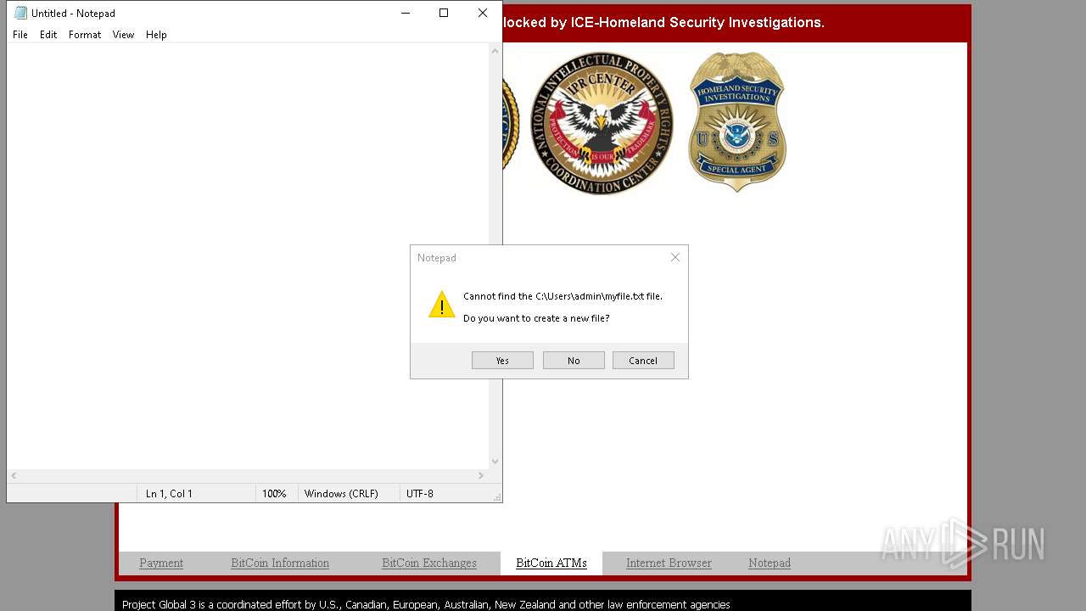The image size is (1086, 611).
Task: Click the Notepad scrollbar up arrow
Action: (x=495, y=51)
